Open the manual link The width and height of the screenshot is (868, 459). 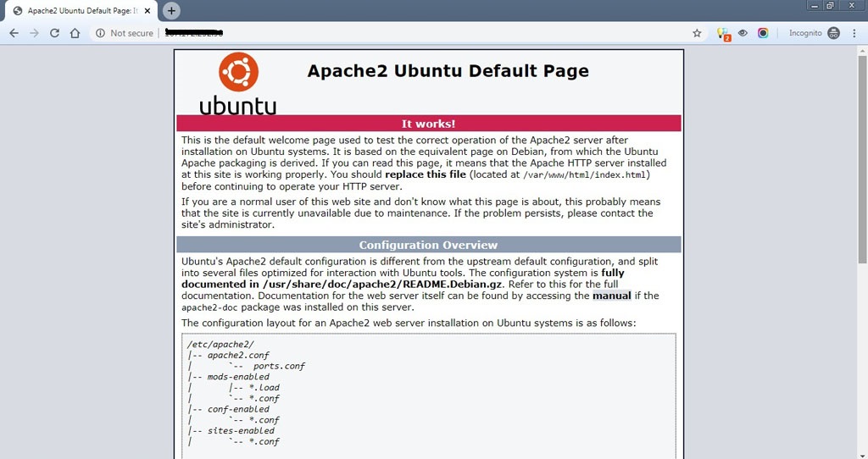coord(612,296)
